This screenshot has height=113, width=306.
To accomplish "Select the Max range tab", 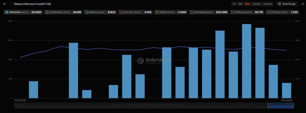I will (x=247, y=4).
